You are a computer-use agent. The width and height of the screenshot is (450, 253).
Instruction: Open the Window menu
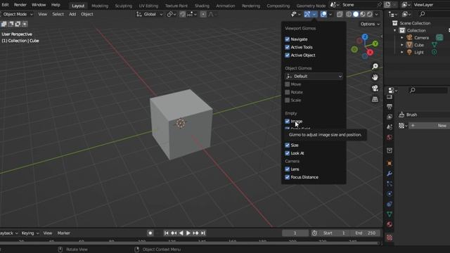click(39, 5)
